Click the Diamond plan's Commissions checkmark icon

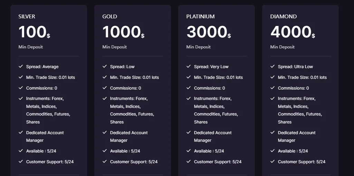(272, 88)
